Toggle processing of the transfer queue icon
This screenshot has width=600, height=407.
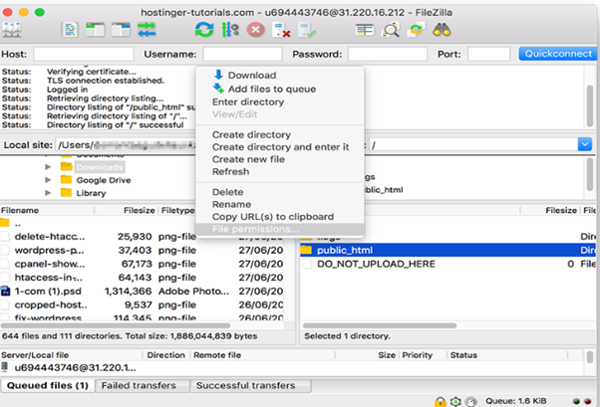click(x=229, y=30)
